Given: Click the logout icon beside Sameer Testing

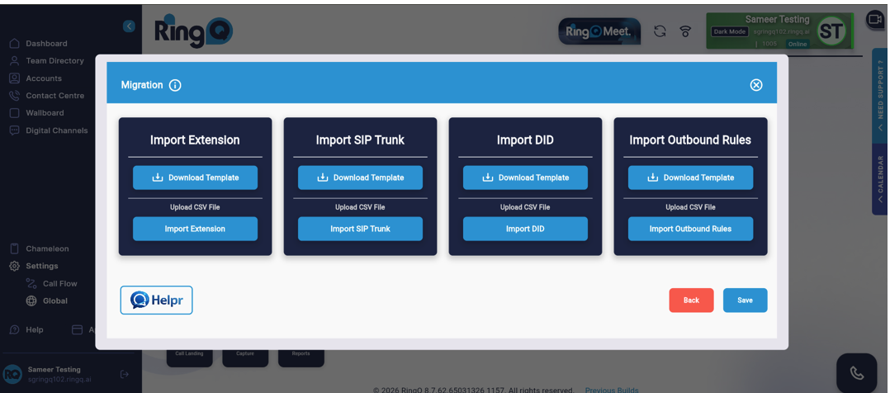Looking at the screenshot, I should coord(125,374).
